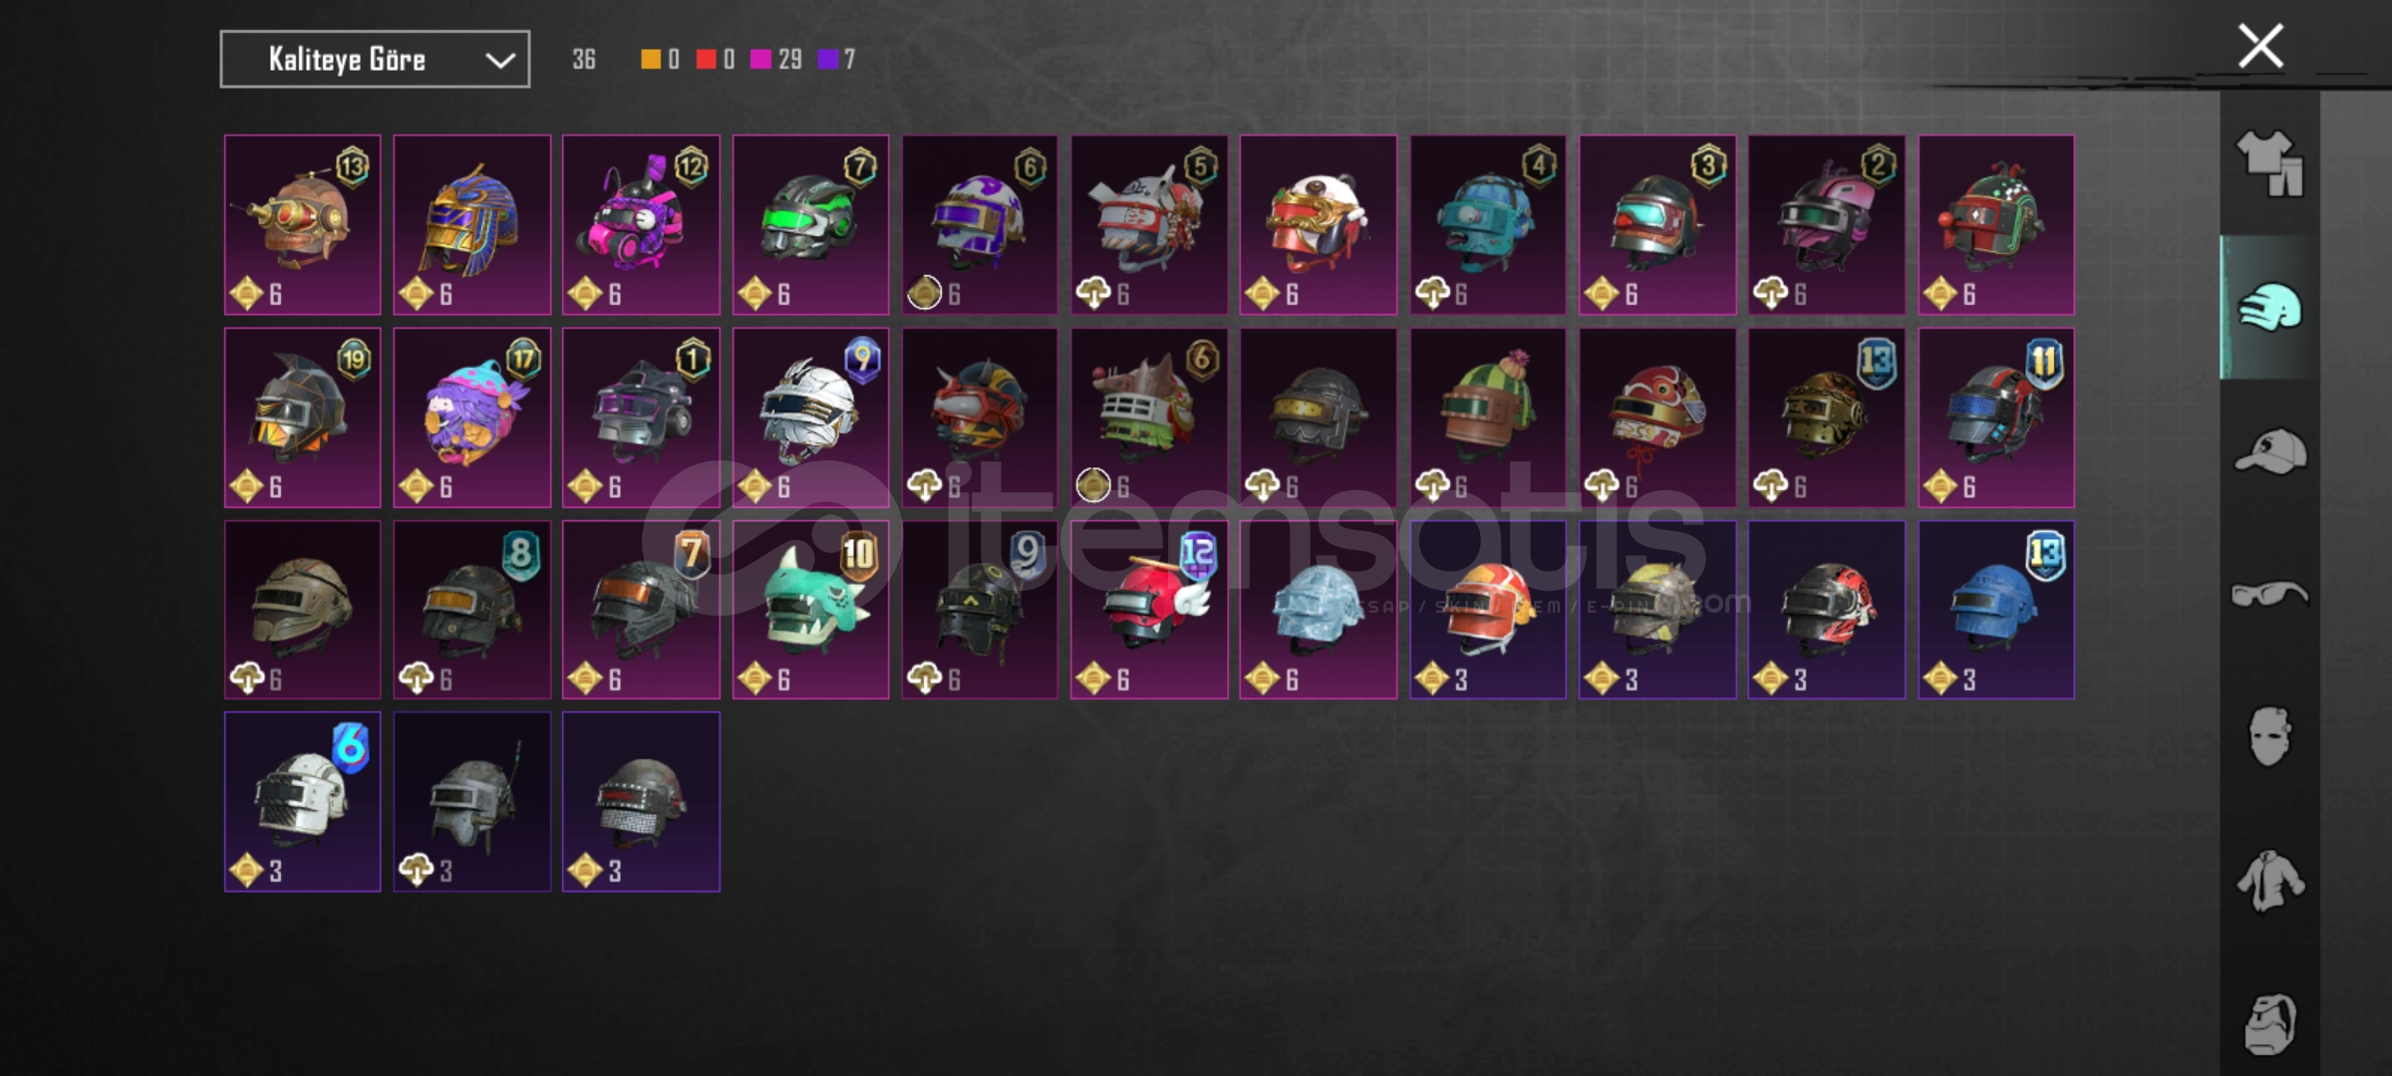Click the orange quality count swatch
Image resolution: width=2392 pixels, height=1076 pixels.
click(x=650, y=60)
